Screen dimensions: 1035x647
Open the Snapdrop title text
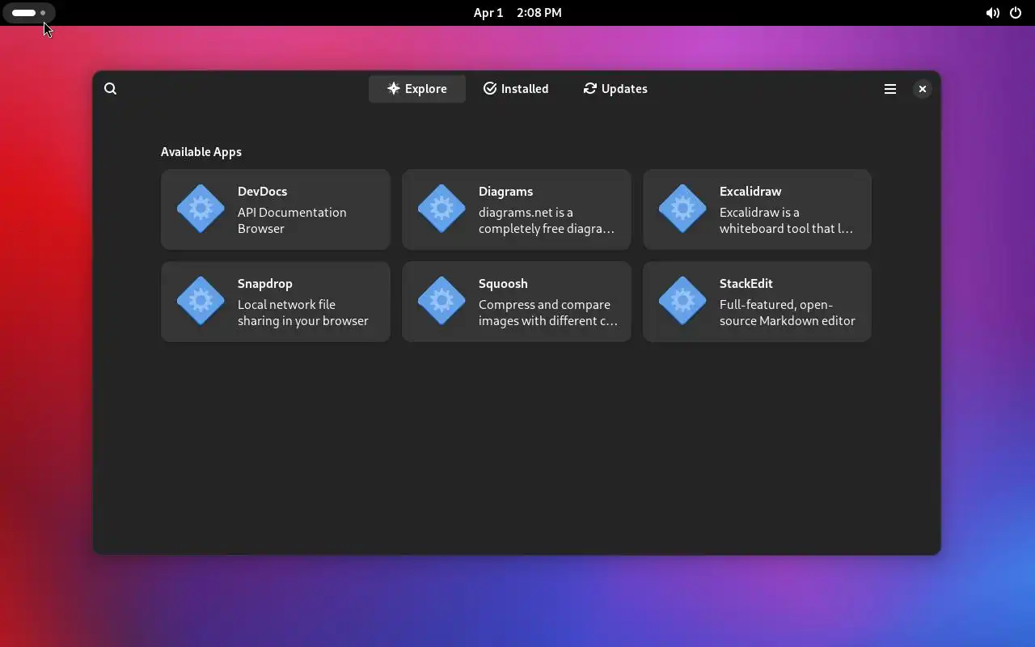click(x=265, y=284)
